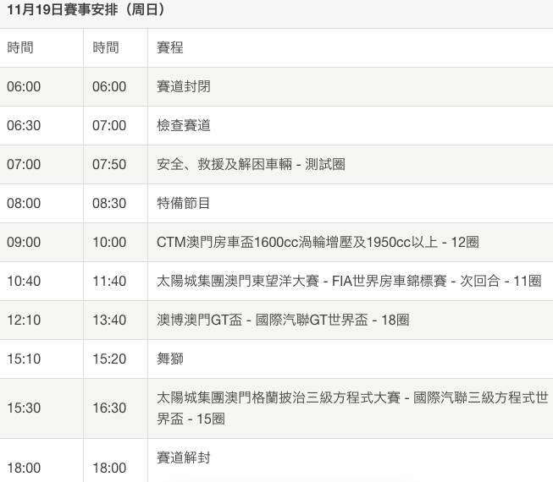Click the first 時間 column header
The width and height of the screenshot is (553, 482).
[x=20, y=47]
